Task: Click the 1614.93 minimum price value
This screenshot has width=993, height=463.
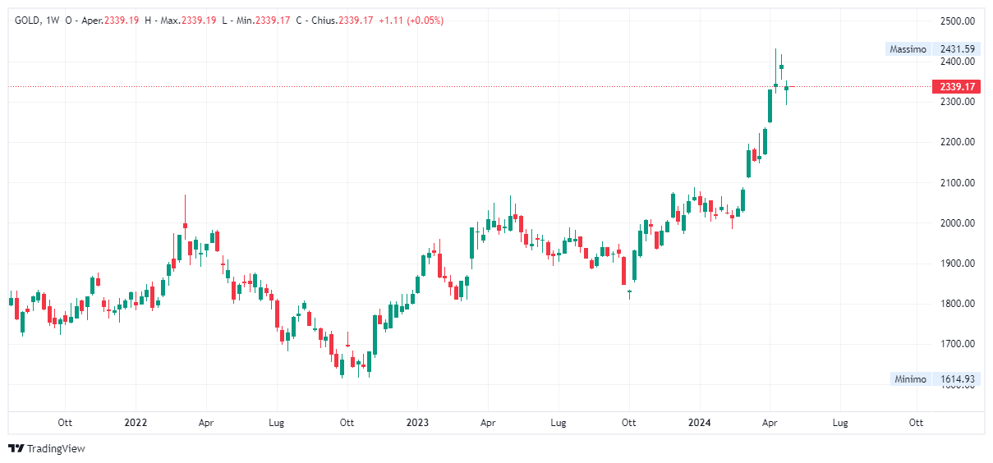Action: [957, 379]
